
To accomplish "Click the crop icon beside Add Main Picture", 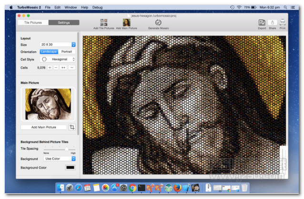I will coord(72,127).
